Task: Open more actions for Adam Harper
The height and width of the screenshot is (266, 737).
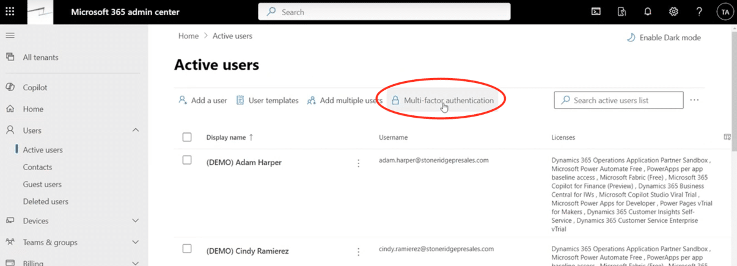Action: 358,163
